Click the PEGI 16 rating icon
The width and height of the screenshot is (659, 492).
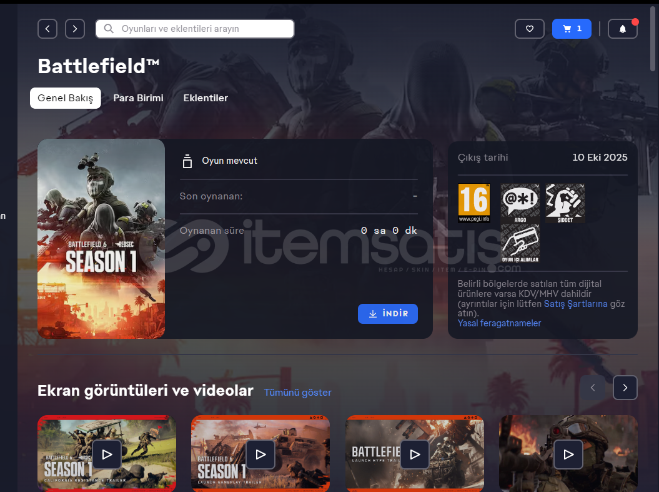(x=474, y=203)
